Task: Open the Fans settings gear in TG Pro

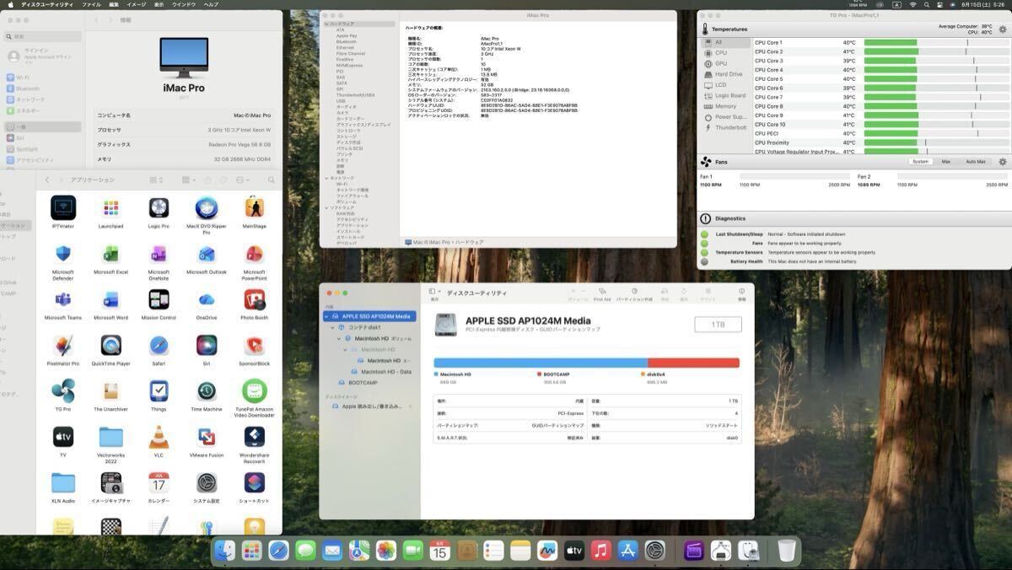Action: click(x=1003, y=162)
